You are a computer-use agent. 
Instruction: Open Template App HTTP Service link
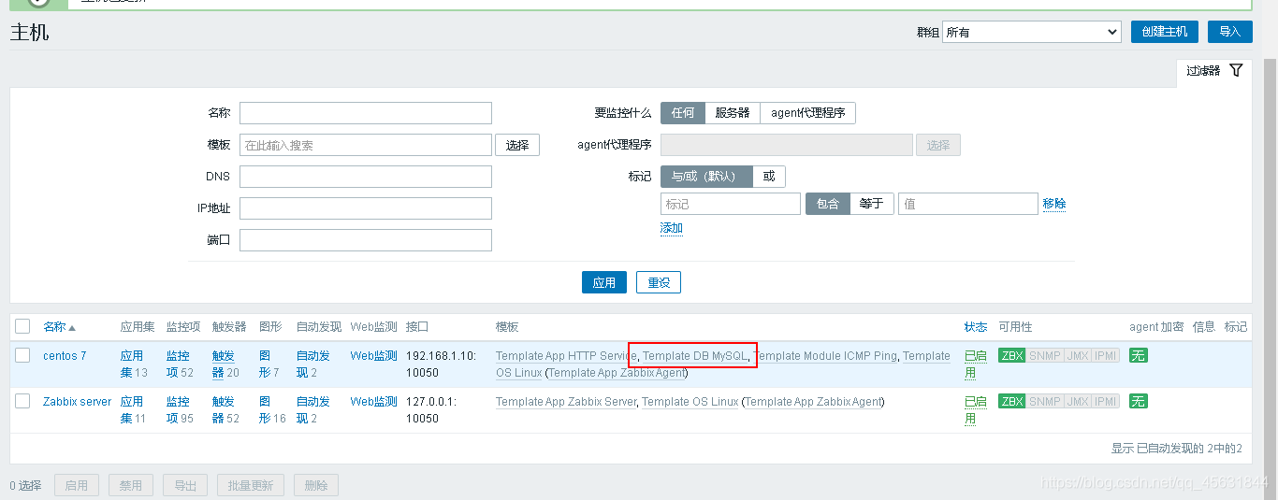pyautogui.click(x=565, y=355)
